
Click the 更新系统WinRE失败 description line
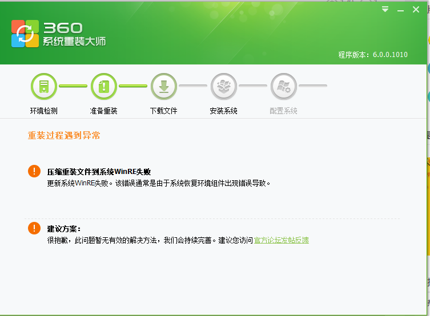pyautogui.click(x=159, y=183)
